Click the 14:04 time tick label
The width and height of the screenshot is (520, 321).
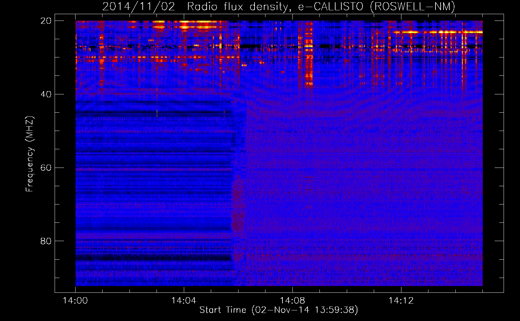[x=184, y=301]
